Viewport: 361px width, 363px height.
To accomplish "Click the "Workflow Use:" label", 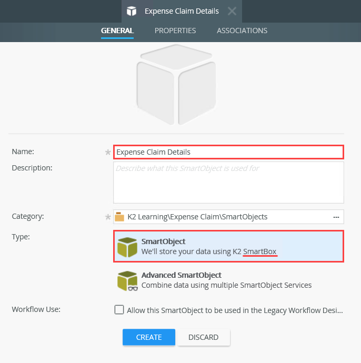I will (36, 309).
